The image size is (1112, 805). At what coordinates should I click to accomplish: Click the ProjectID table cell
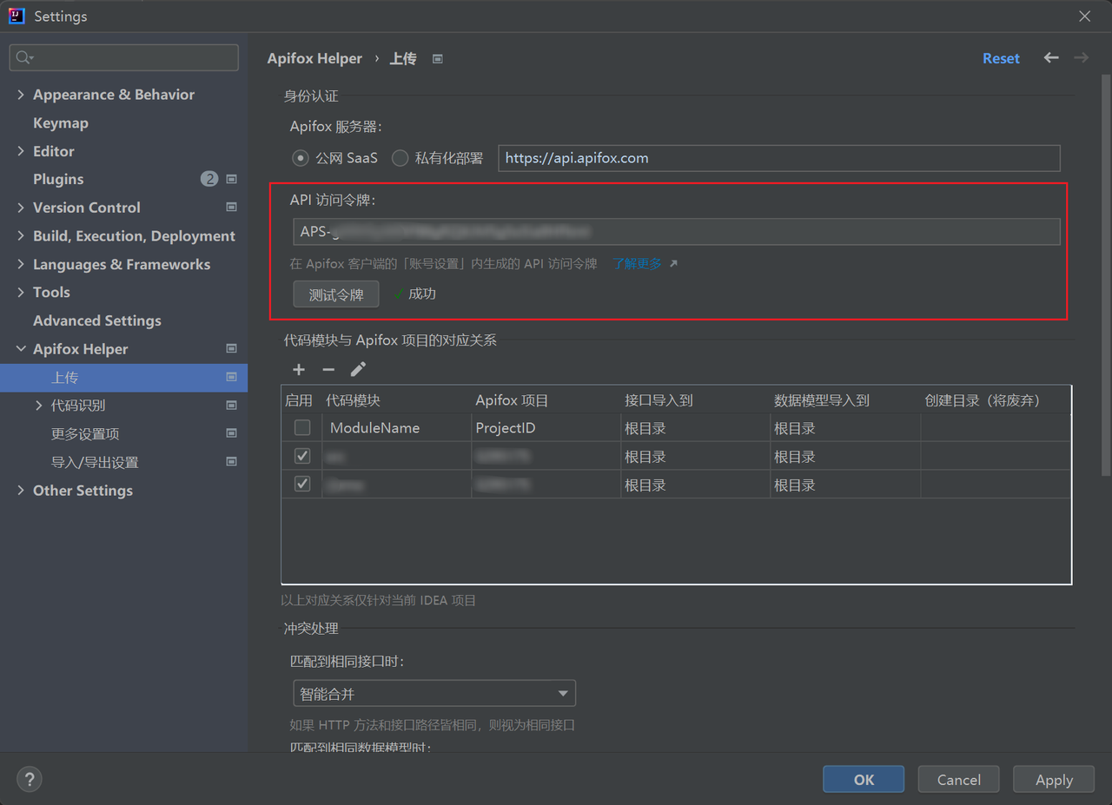pyautogui.click(x=546, y=427)
